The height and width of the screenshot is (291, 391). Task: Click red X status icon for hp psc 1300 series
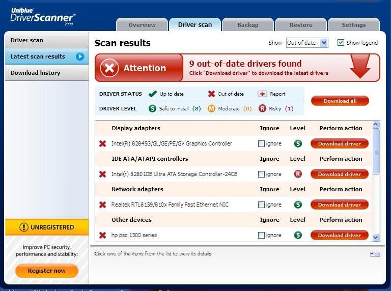tap(102, 235)
